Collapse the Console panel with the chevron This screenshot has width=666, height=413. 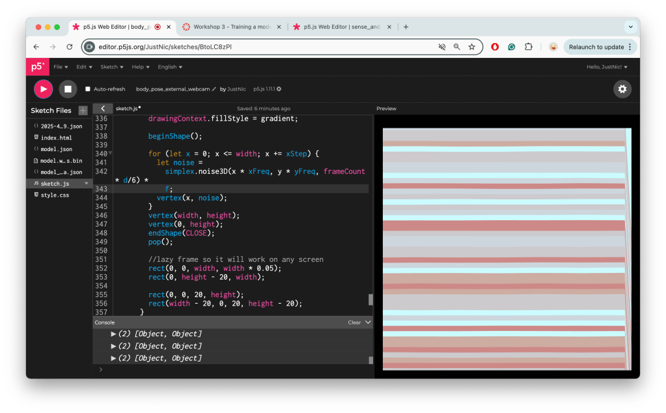pyautogui.click(x=368, y=322)
